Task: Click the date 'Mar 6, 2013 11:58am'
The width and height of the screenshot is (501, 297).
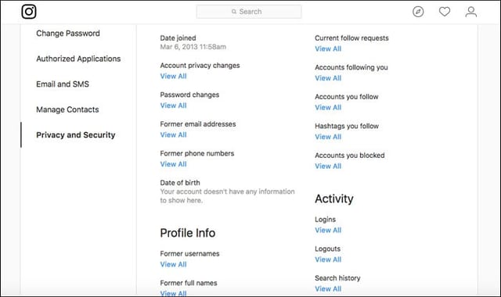Action: [193, 47]
